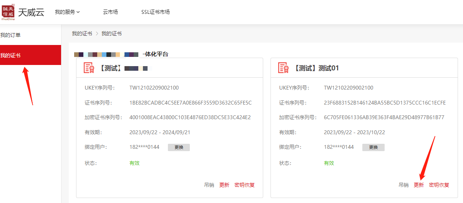
Task: Click bound user 182****0144 in 测试01 card
Action: tap(339, 147)
